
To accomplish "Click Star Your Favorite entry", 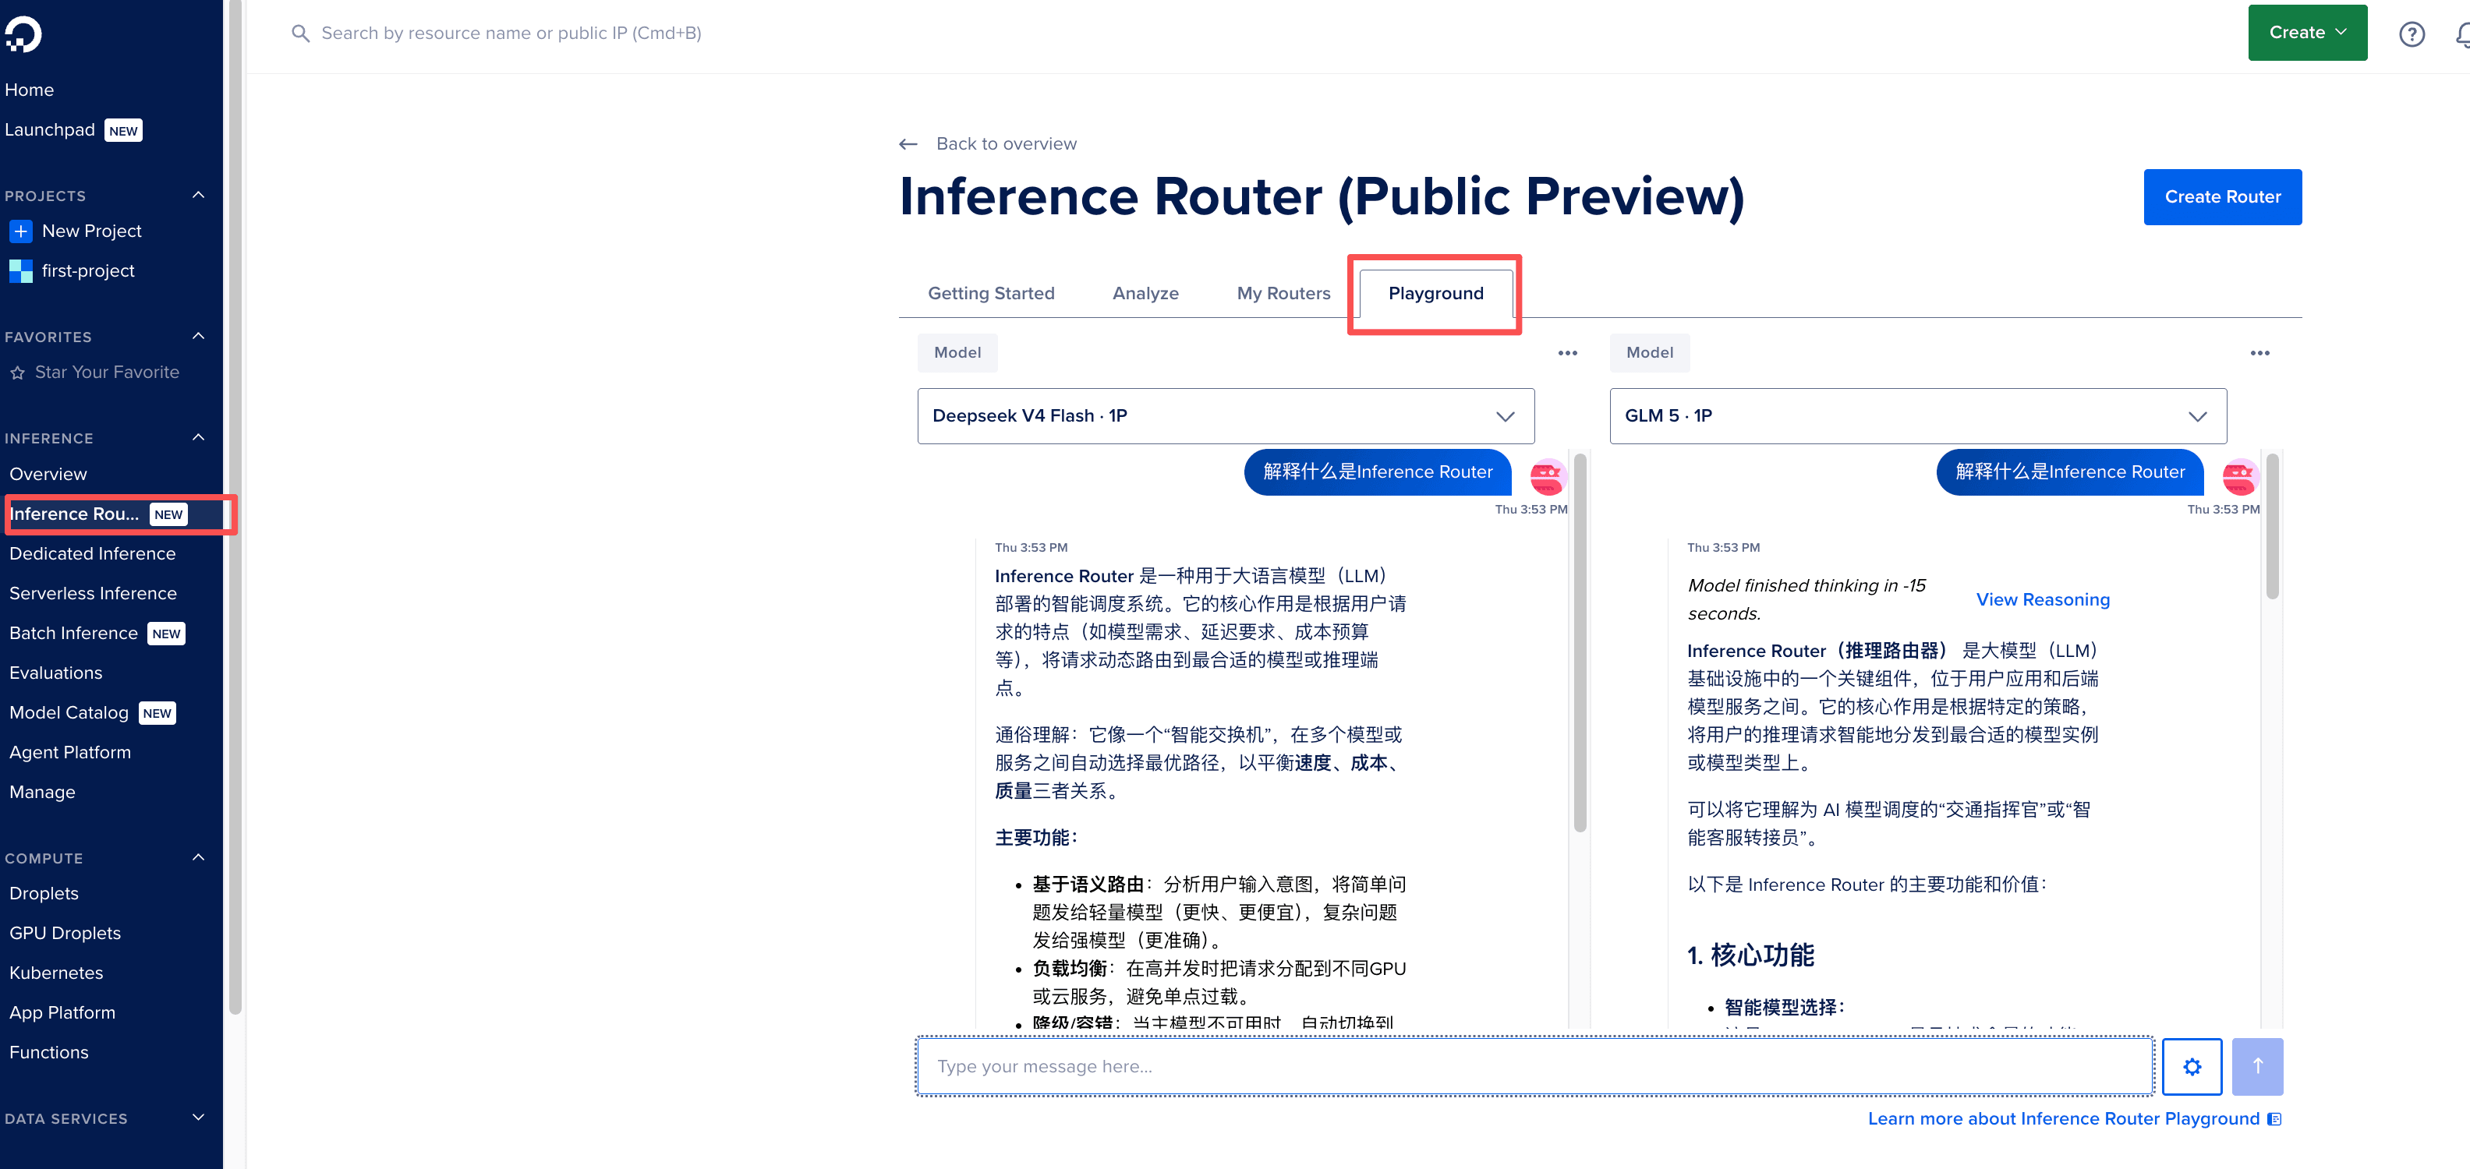I will 108,373.
